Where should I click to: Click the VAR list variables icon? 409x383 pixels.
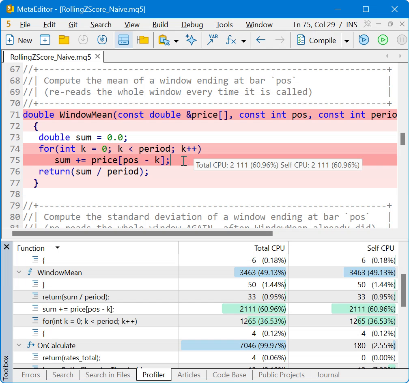[x=213, y=40]
